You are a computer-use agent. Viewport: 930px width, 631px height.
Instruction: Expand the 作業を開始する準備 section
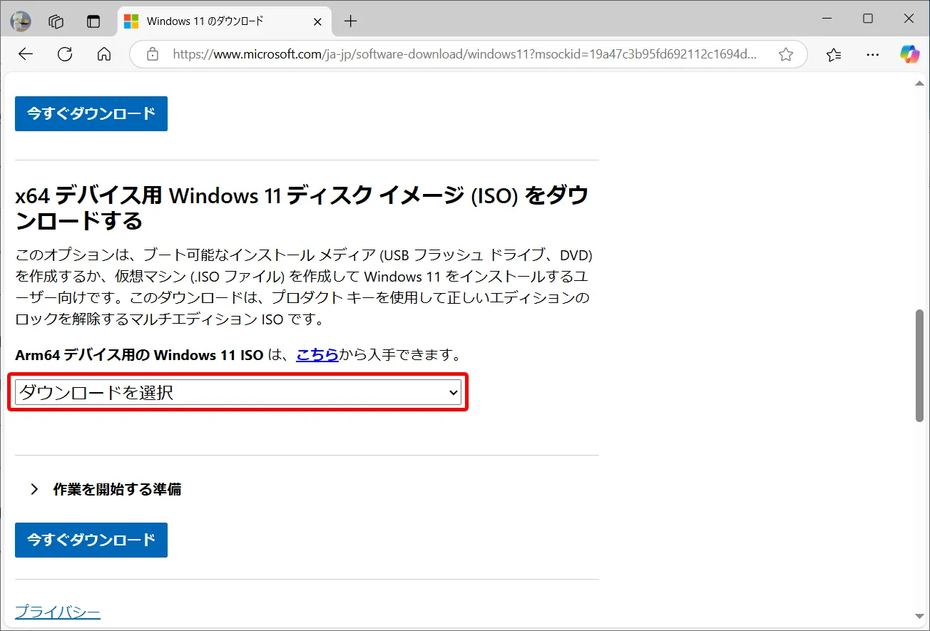[106, 489]
